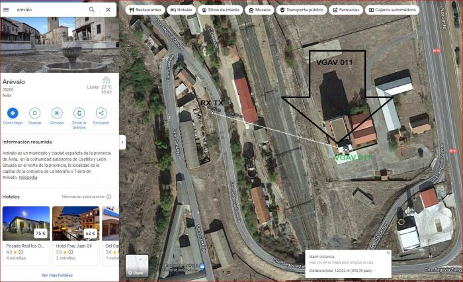Click the Hoteles section heading
Screen dimensions: 463x282
[11, 197]
